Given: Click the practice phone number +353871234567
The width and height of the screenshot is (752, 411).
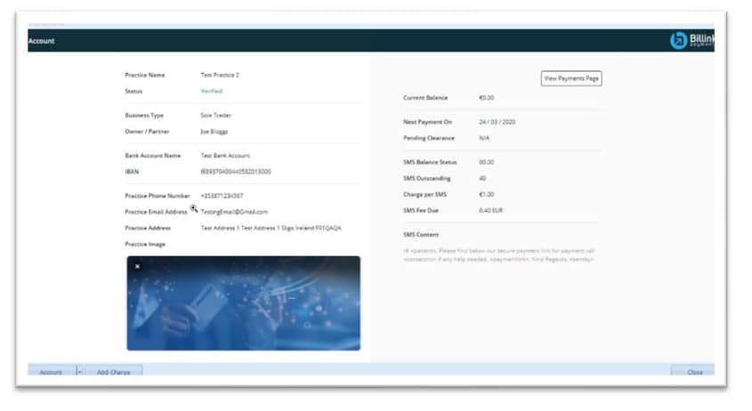Looking at the screenshot, I should [222, 196].
